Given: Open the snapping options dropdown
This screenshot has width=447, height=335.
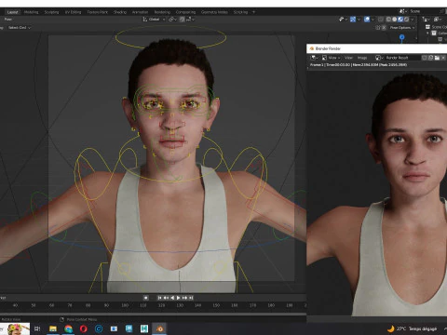Looking at the screenshot, I should [191, 20].
